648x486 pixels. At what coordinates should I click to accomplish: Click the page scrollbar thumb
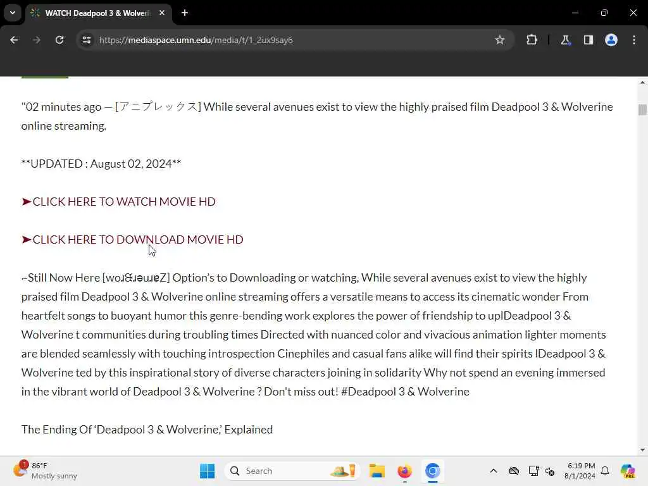coord(642,109)
